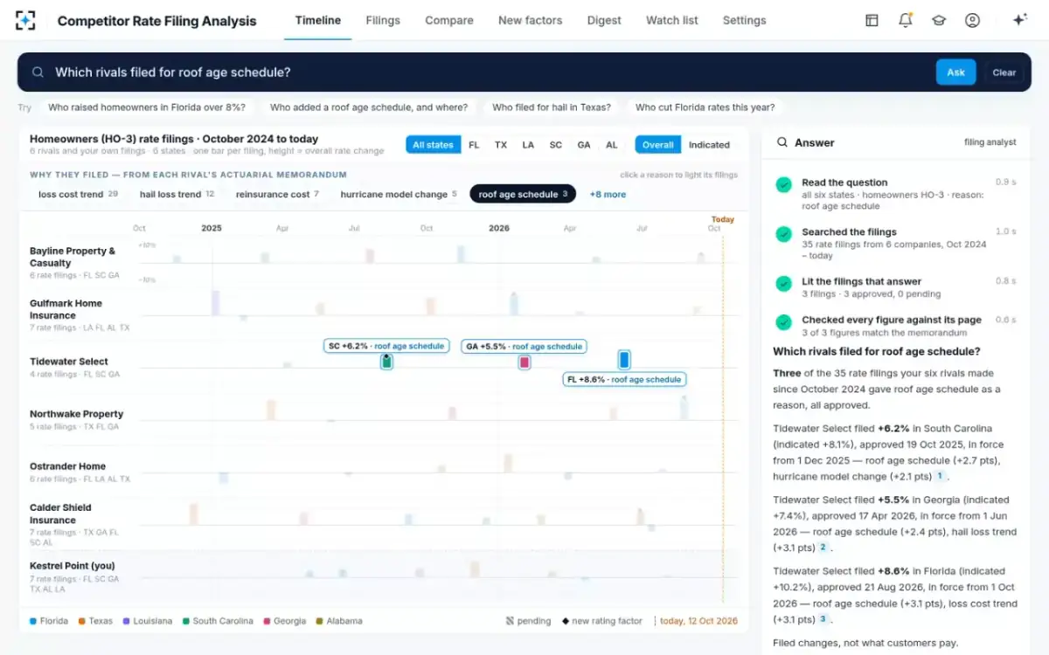The image size is (1049, 655).
Task: Click the pending legend hatch icon
Action: tap(510, 621)
